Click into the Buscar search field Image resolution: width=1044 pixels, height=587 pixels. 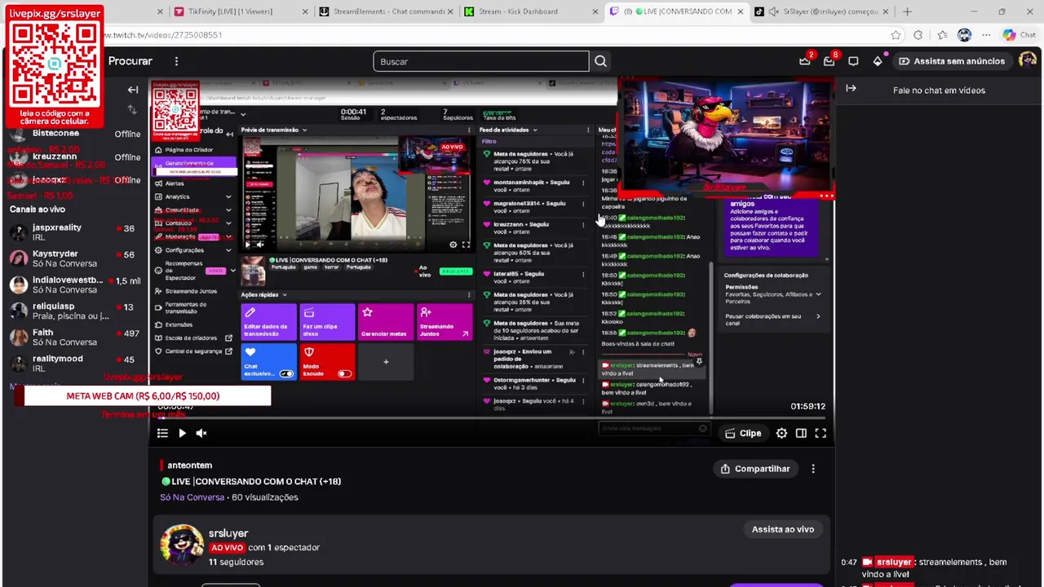pyautogui.click(x=481, y=61)
